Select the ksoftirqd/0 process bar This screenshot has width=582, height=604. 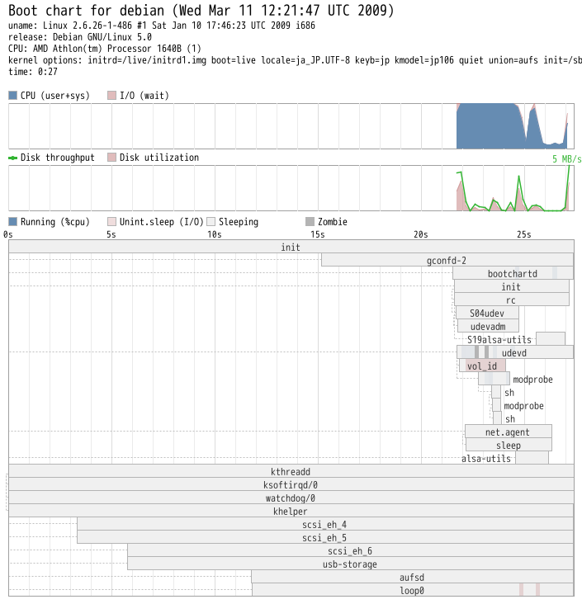click(x=291, y=484)
